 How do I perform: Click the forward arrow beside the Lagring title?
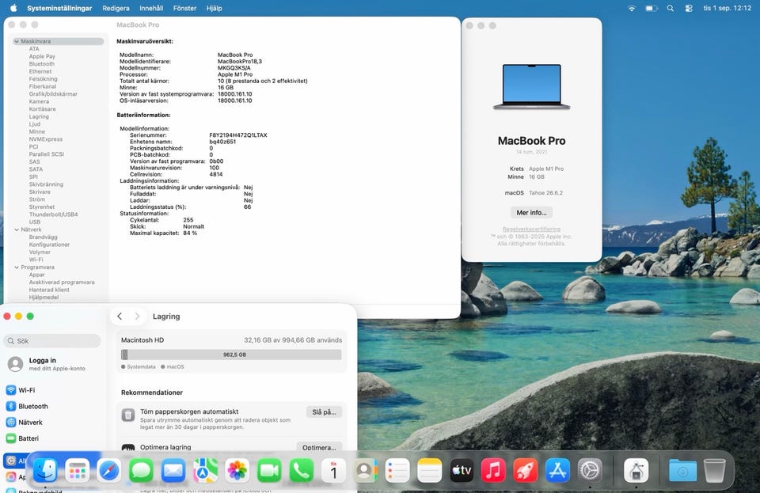tap(137, 317)
